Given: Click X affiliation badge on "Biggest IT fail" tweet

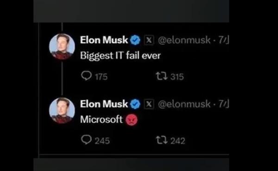Looking at the screenshot, I should click(x=149, y=40).
